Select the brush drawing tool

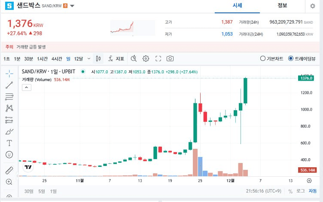coord(9,131)
